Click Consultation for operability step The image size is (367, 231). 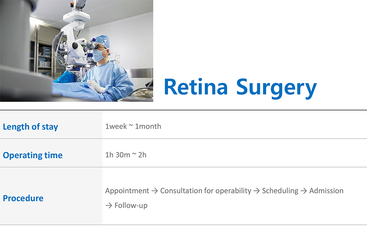(x=206, y=191)
